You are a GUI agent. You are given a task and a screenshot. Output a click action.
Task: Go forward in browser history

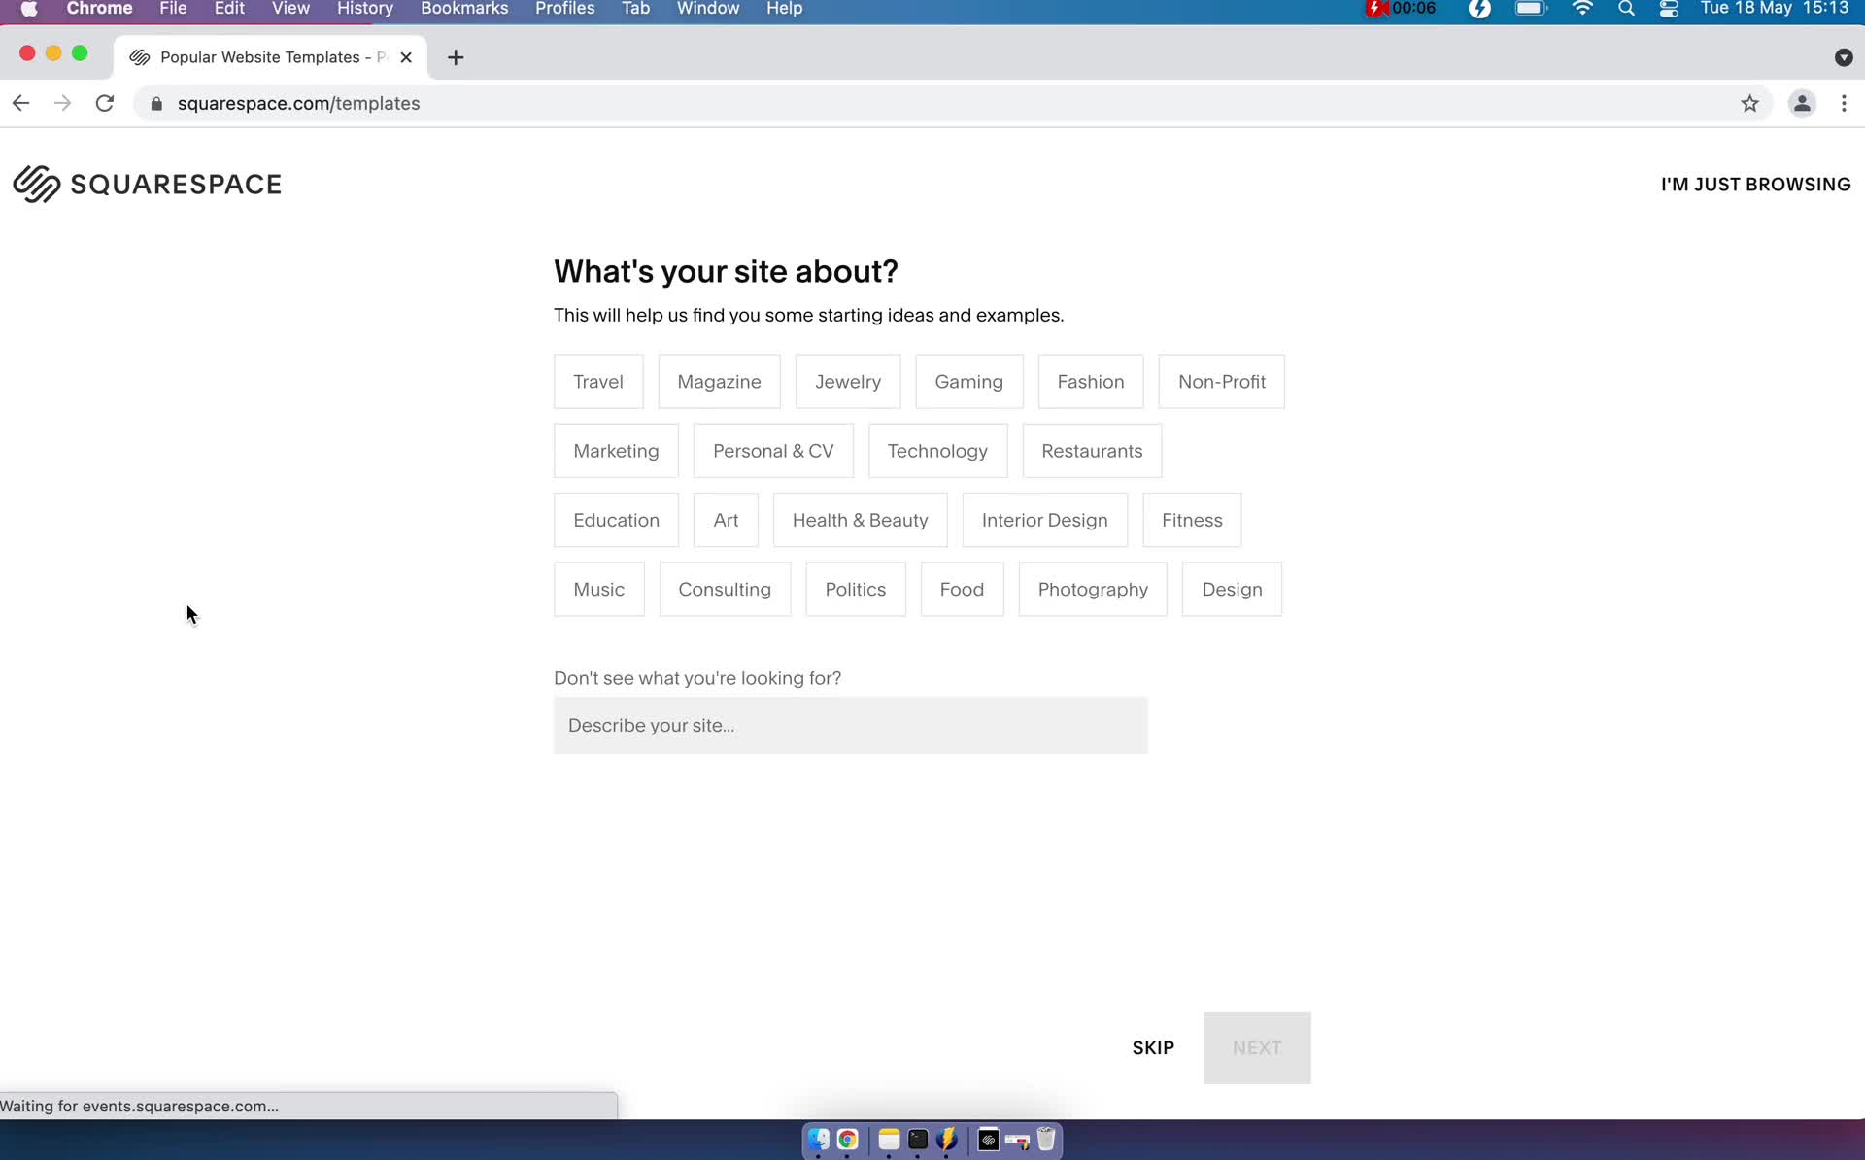(63, 103)
